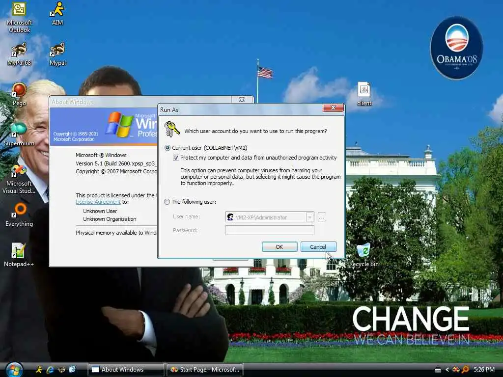Click the browse users ellipsis button
Screen dimensions: 503x377
click(322, 217)
